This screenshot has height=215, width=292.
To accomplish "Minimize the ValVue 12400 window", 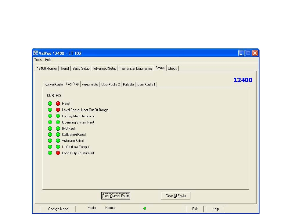I will pyautogui.click(x=241, y=53).
